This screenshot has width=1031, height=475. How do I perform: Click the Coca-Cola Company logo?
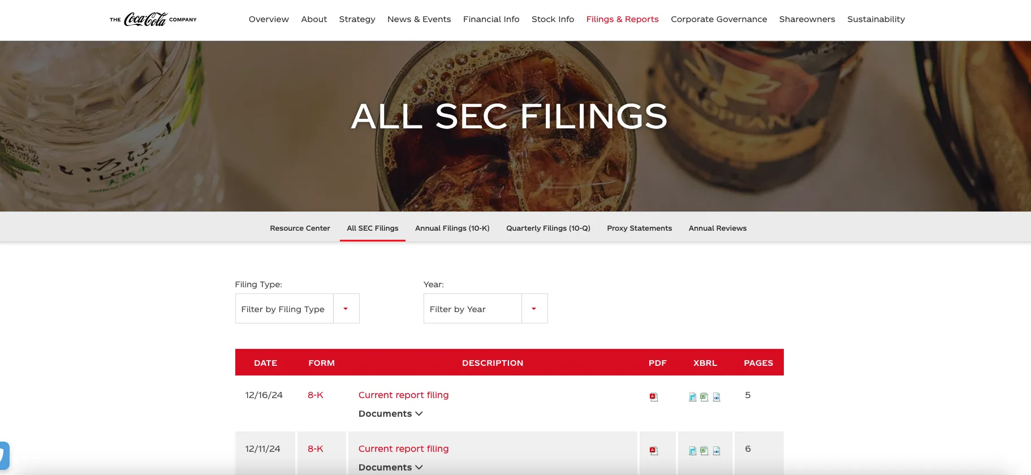tap(153, 19)
